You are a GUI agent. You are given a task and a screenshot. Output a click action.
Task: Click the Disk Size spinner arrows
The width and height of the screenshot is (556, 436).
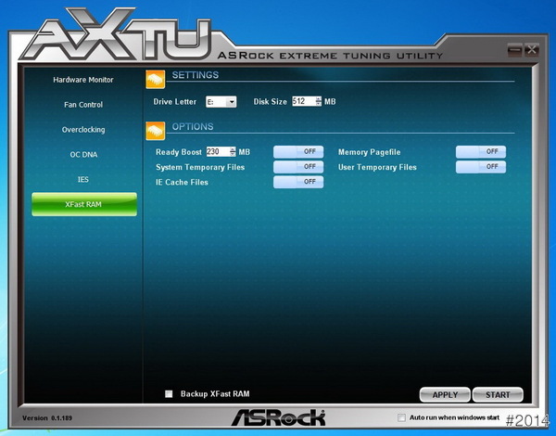click(319, 101)
